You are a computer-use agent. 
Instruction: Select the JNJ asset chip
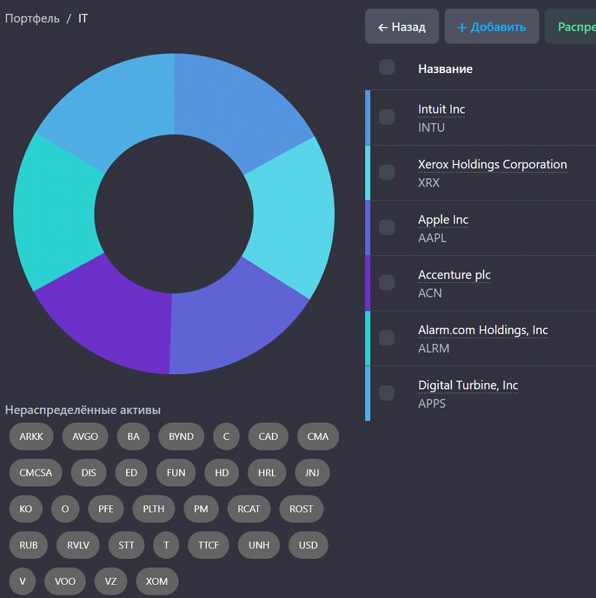312,473
